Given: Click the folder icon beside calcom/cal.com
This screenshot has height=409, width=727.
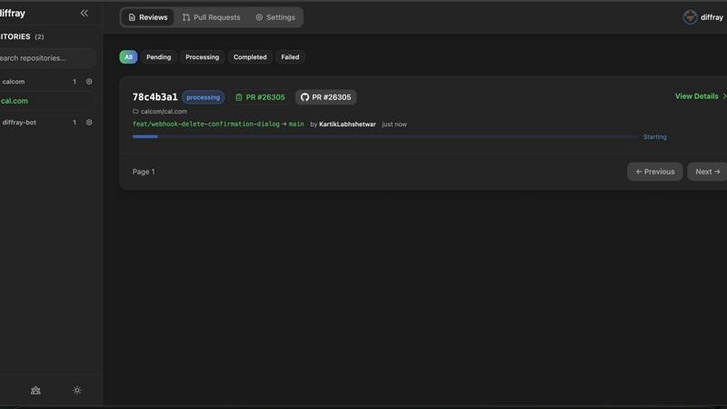Looking at the screenshot, I should (135, 111).
